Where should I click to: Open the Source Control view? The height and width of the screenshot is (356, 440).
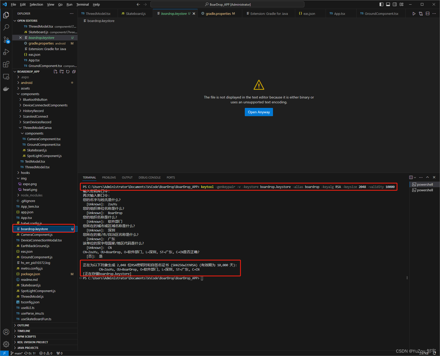click(6, 40)
